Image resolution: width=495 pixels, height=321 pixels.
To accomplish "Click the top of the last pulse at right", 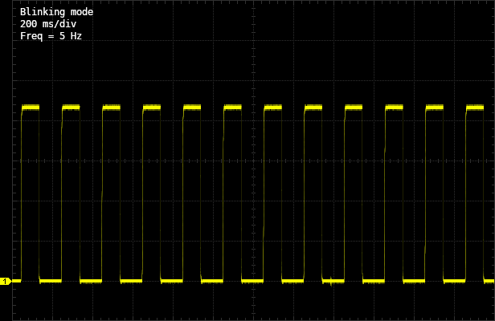I will click(475, 107).
